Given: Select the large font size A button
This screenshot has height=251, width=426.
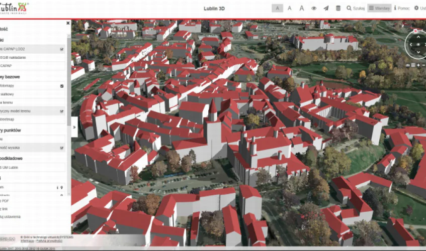Looking at the screenshot, I should [x=302, y=9].
